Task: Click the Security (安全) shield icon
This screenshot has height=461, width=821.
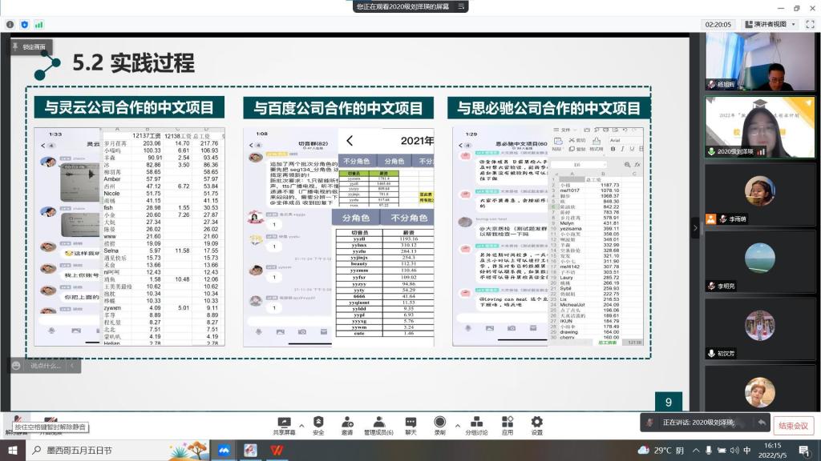Action: click(318, 424)
